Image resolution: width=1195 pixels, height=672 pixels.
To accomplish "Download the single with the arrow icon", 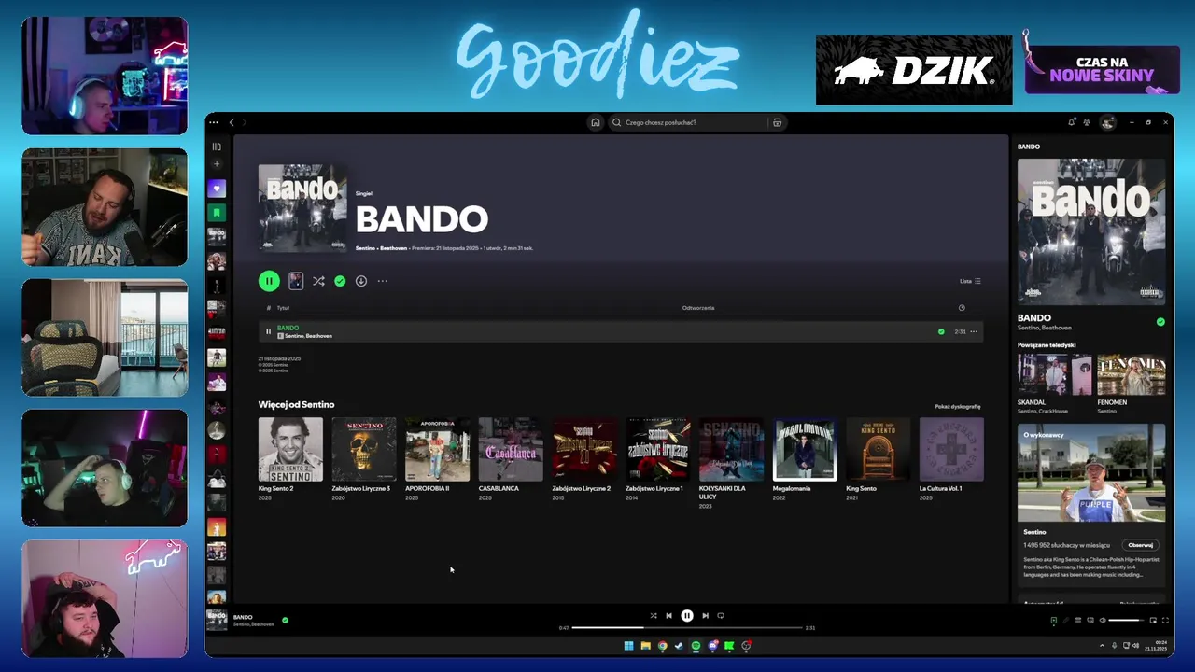I will (361, 281).
